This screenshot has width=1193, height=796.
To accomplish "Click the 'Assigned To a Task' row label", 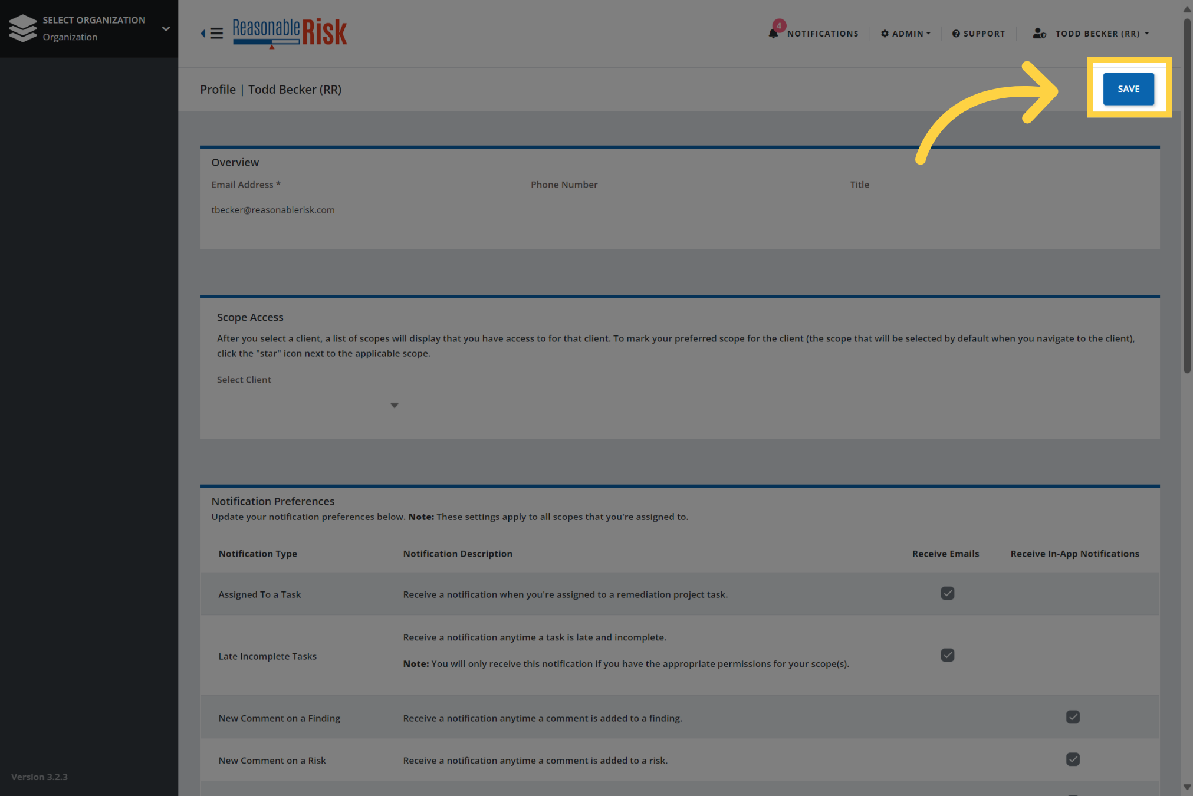I will [x=259, y=594].
